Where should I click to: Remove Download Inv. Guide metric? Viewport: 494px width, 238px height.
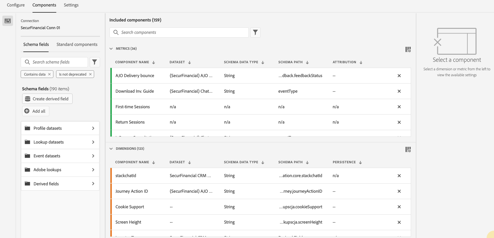[399, 91]
